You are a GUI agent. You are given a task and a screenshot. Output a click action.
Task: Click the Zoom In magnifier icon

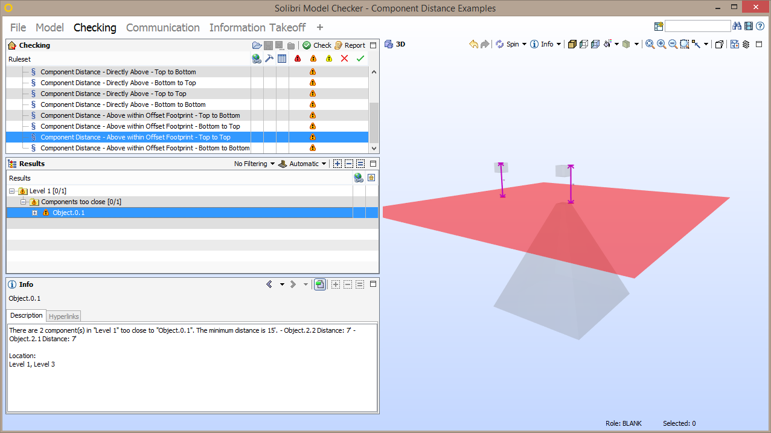tap(662, 44)
